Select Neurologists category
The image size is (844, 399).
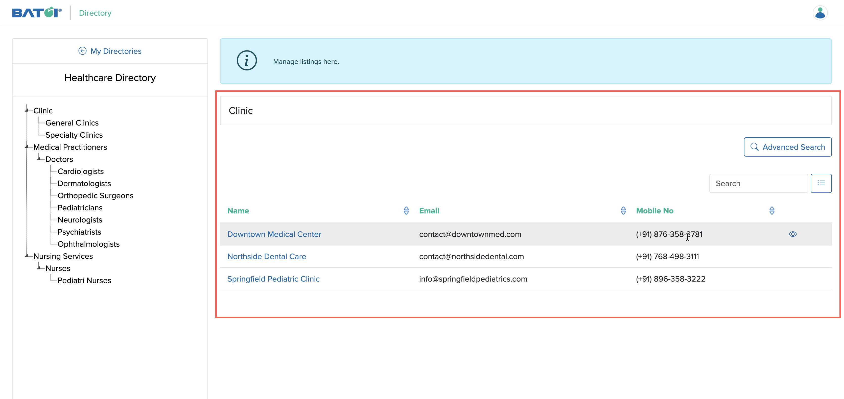coord(80,220)
